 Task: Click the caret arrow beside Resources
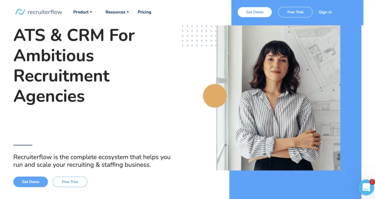click(x=128, y=12)
